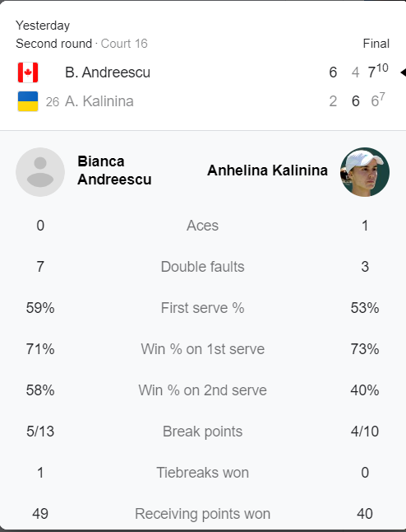The height and width of the screenshot is (532, 406).
Task: Open Anhelina Kalinina's profile photo
Action: click(x=365, y=171)
